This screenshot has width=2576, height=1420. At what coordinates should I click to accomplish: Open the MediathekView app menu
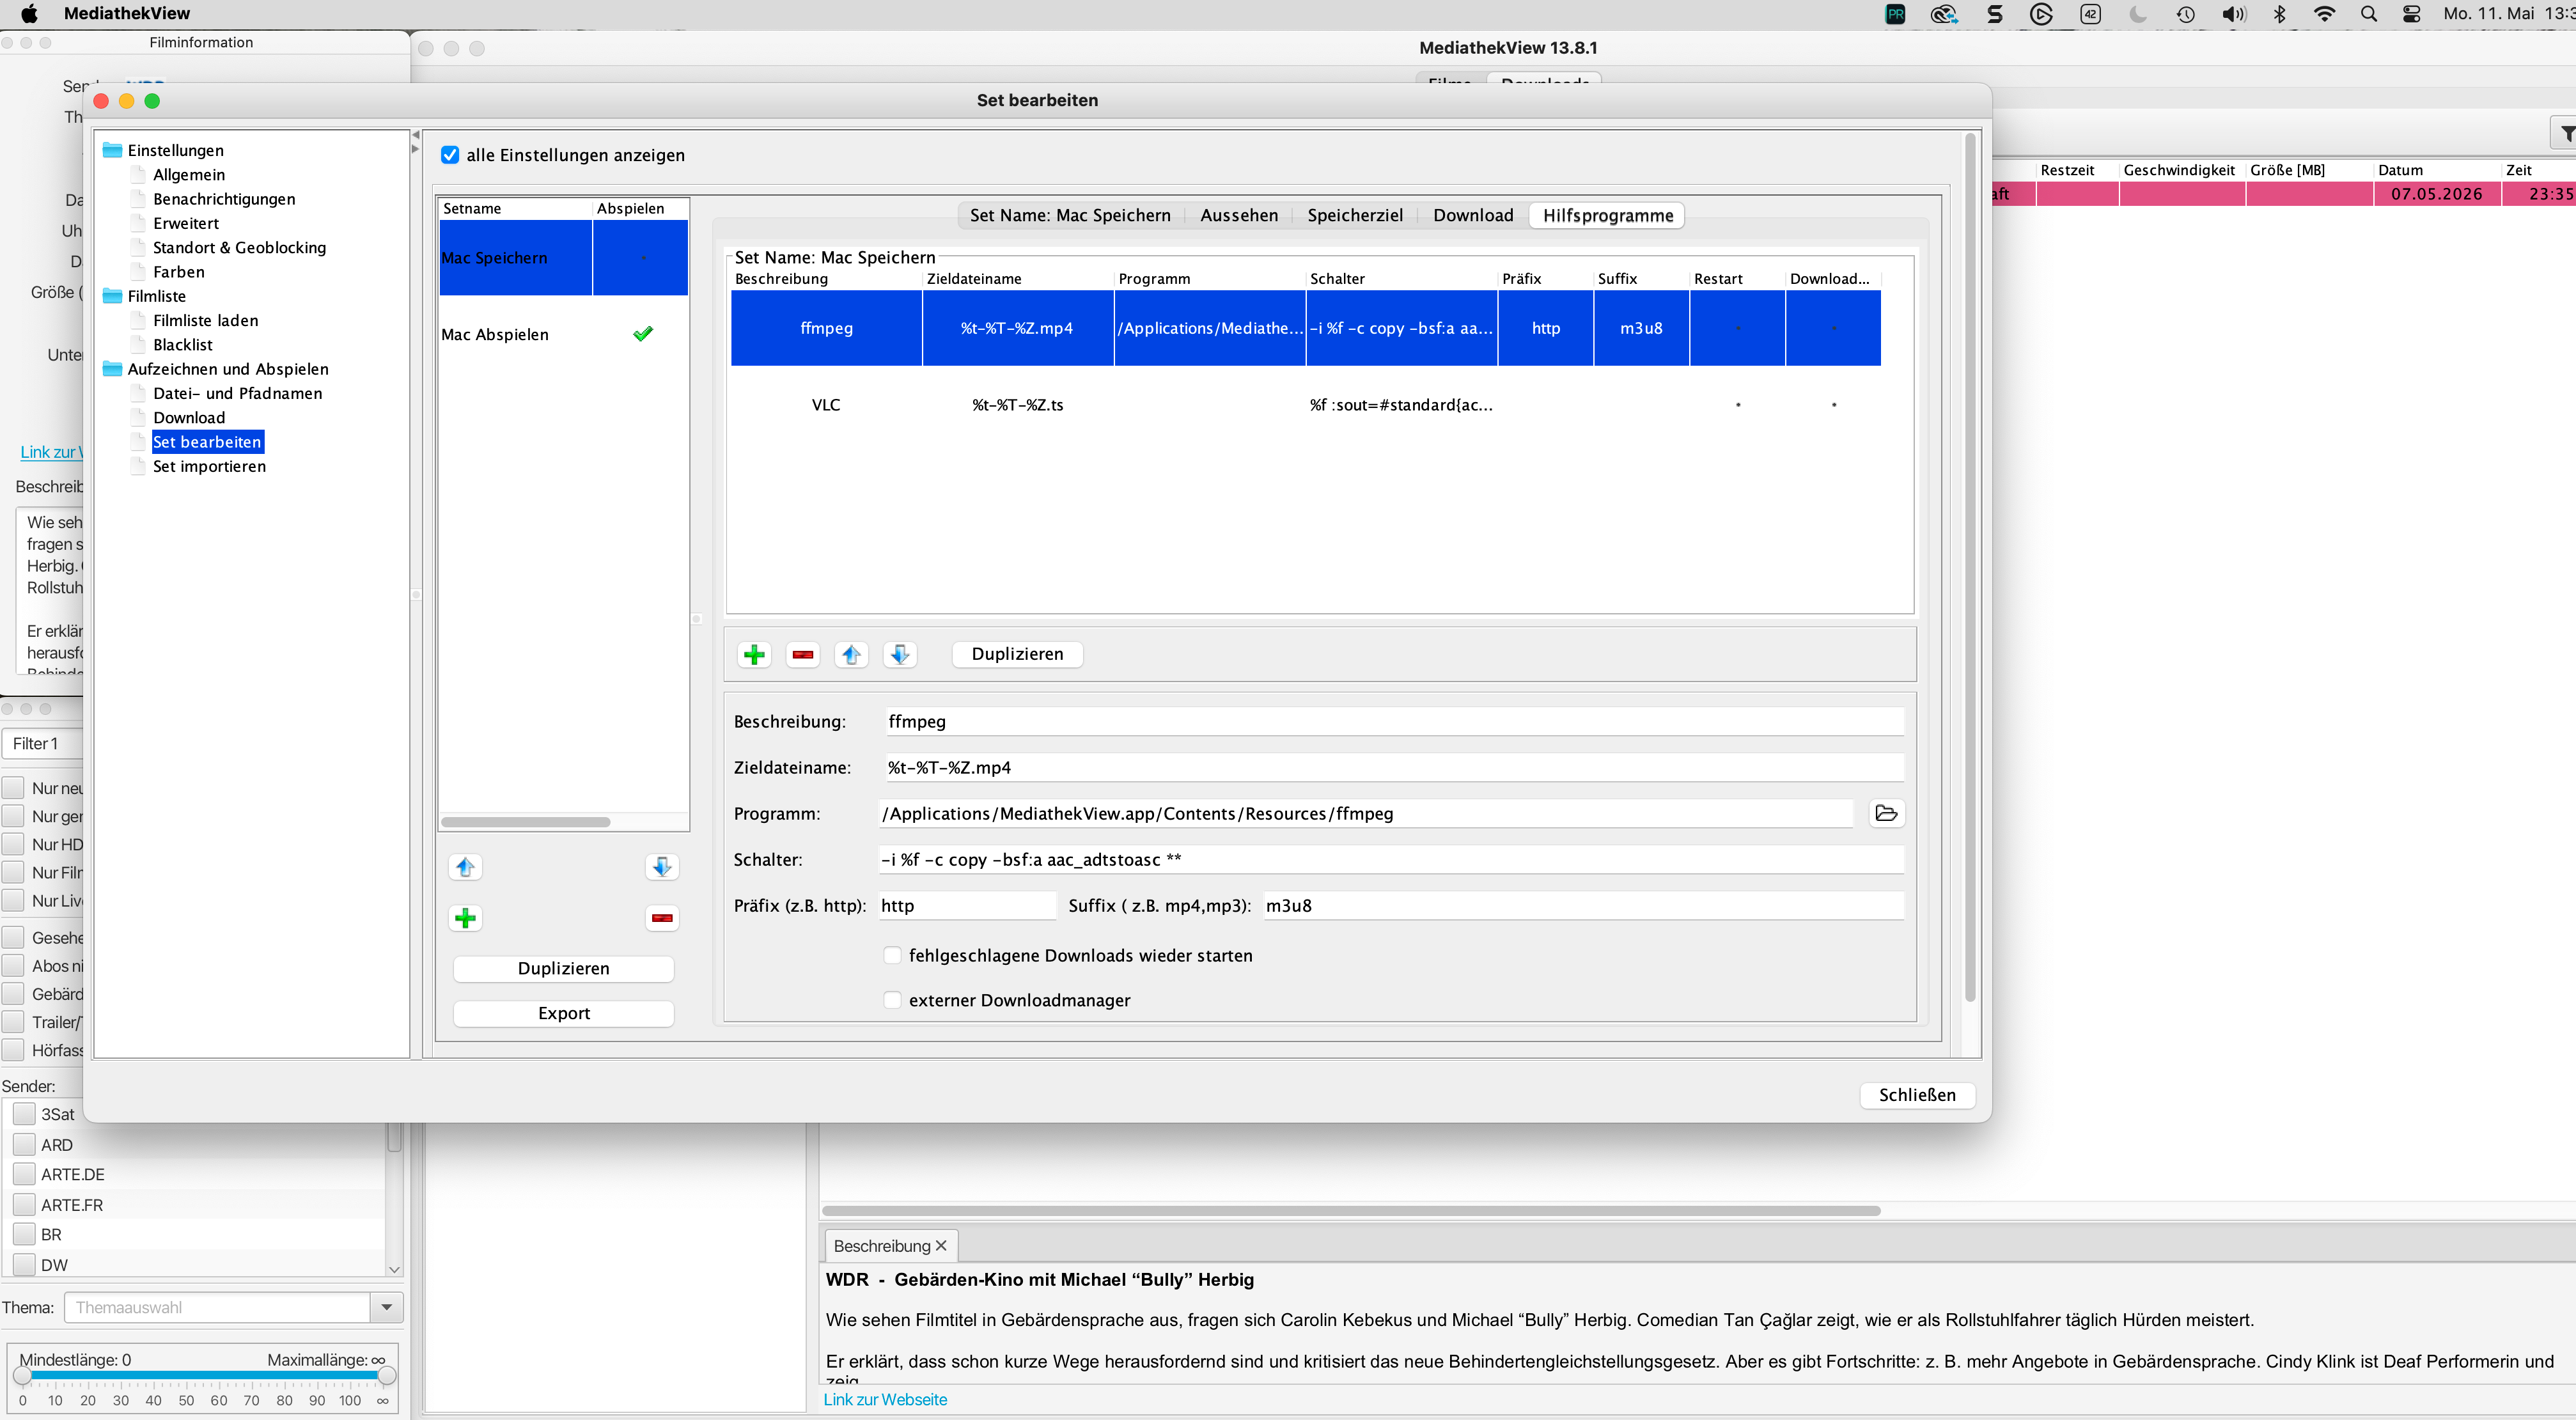(127, 14)
